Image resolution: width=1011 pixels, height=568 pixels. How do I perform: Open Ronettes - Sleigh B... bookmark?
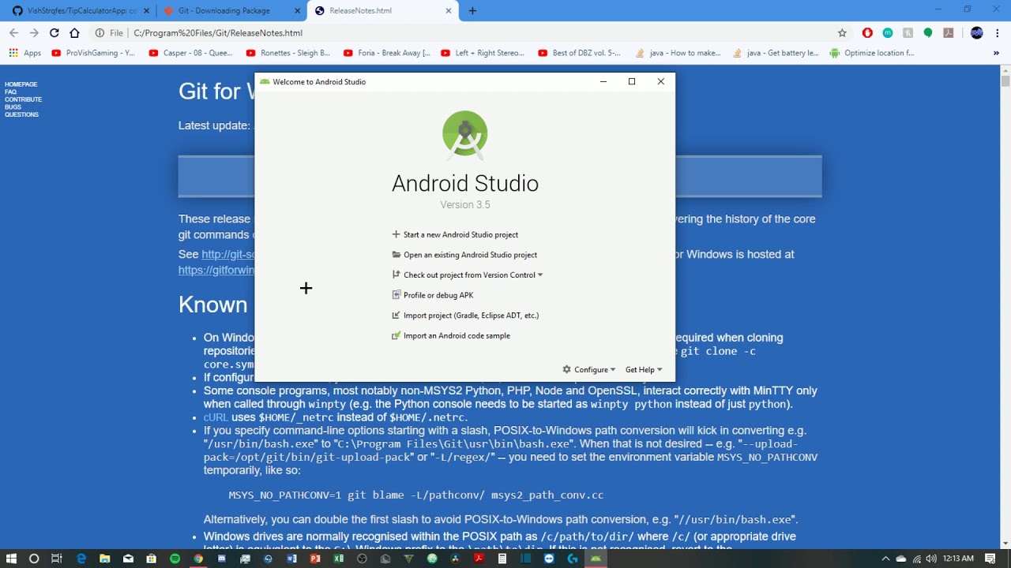[x=288, y=53]
